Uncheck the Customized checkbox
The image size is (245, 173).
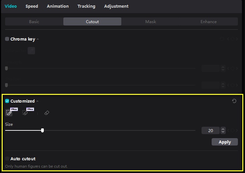tap(7, 101)
